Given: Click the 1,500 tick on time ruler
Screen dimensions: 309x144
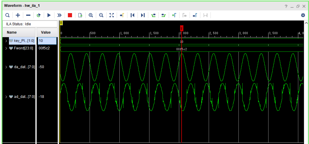Looking at the screenshot, I should (x=154, y=33).
